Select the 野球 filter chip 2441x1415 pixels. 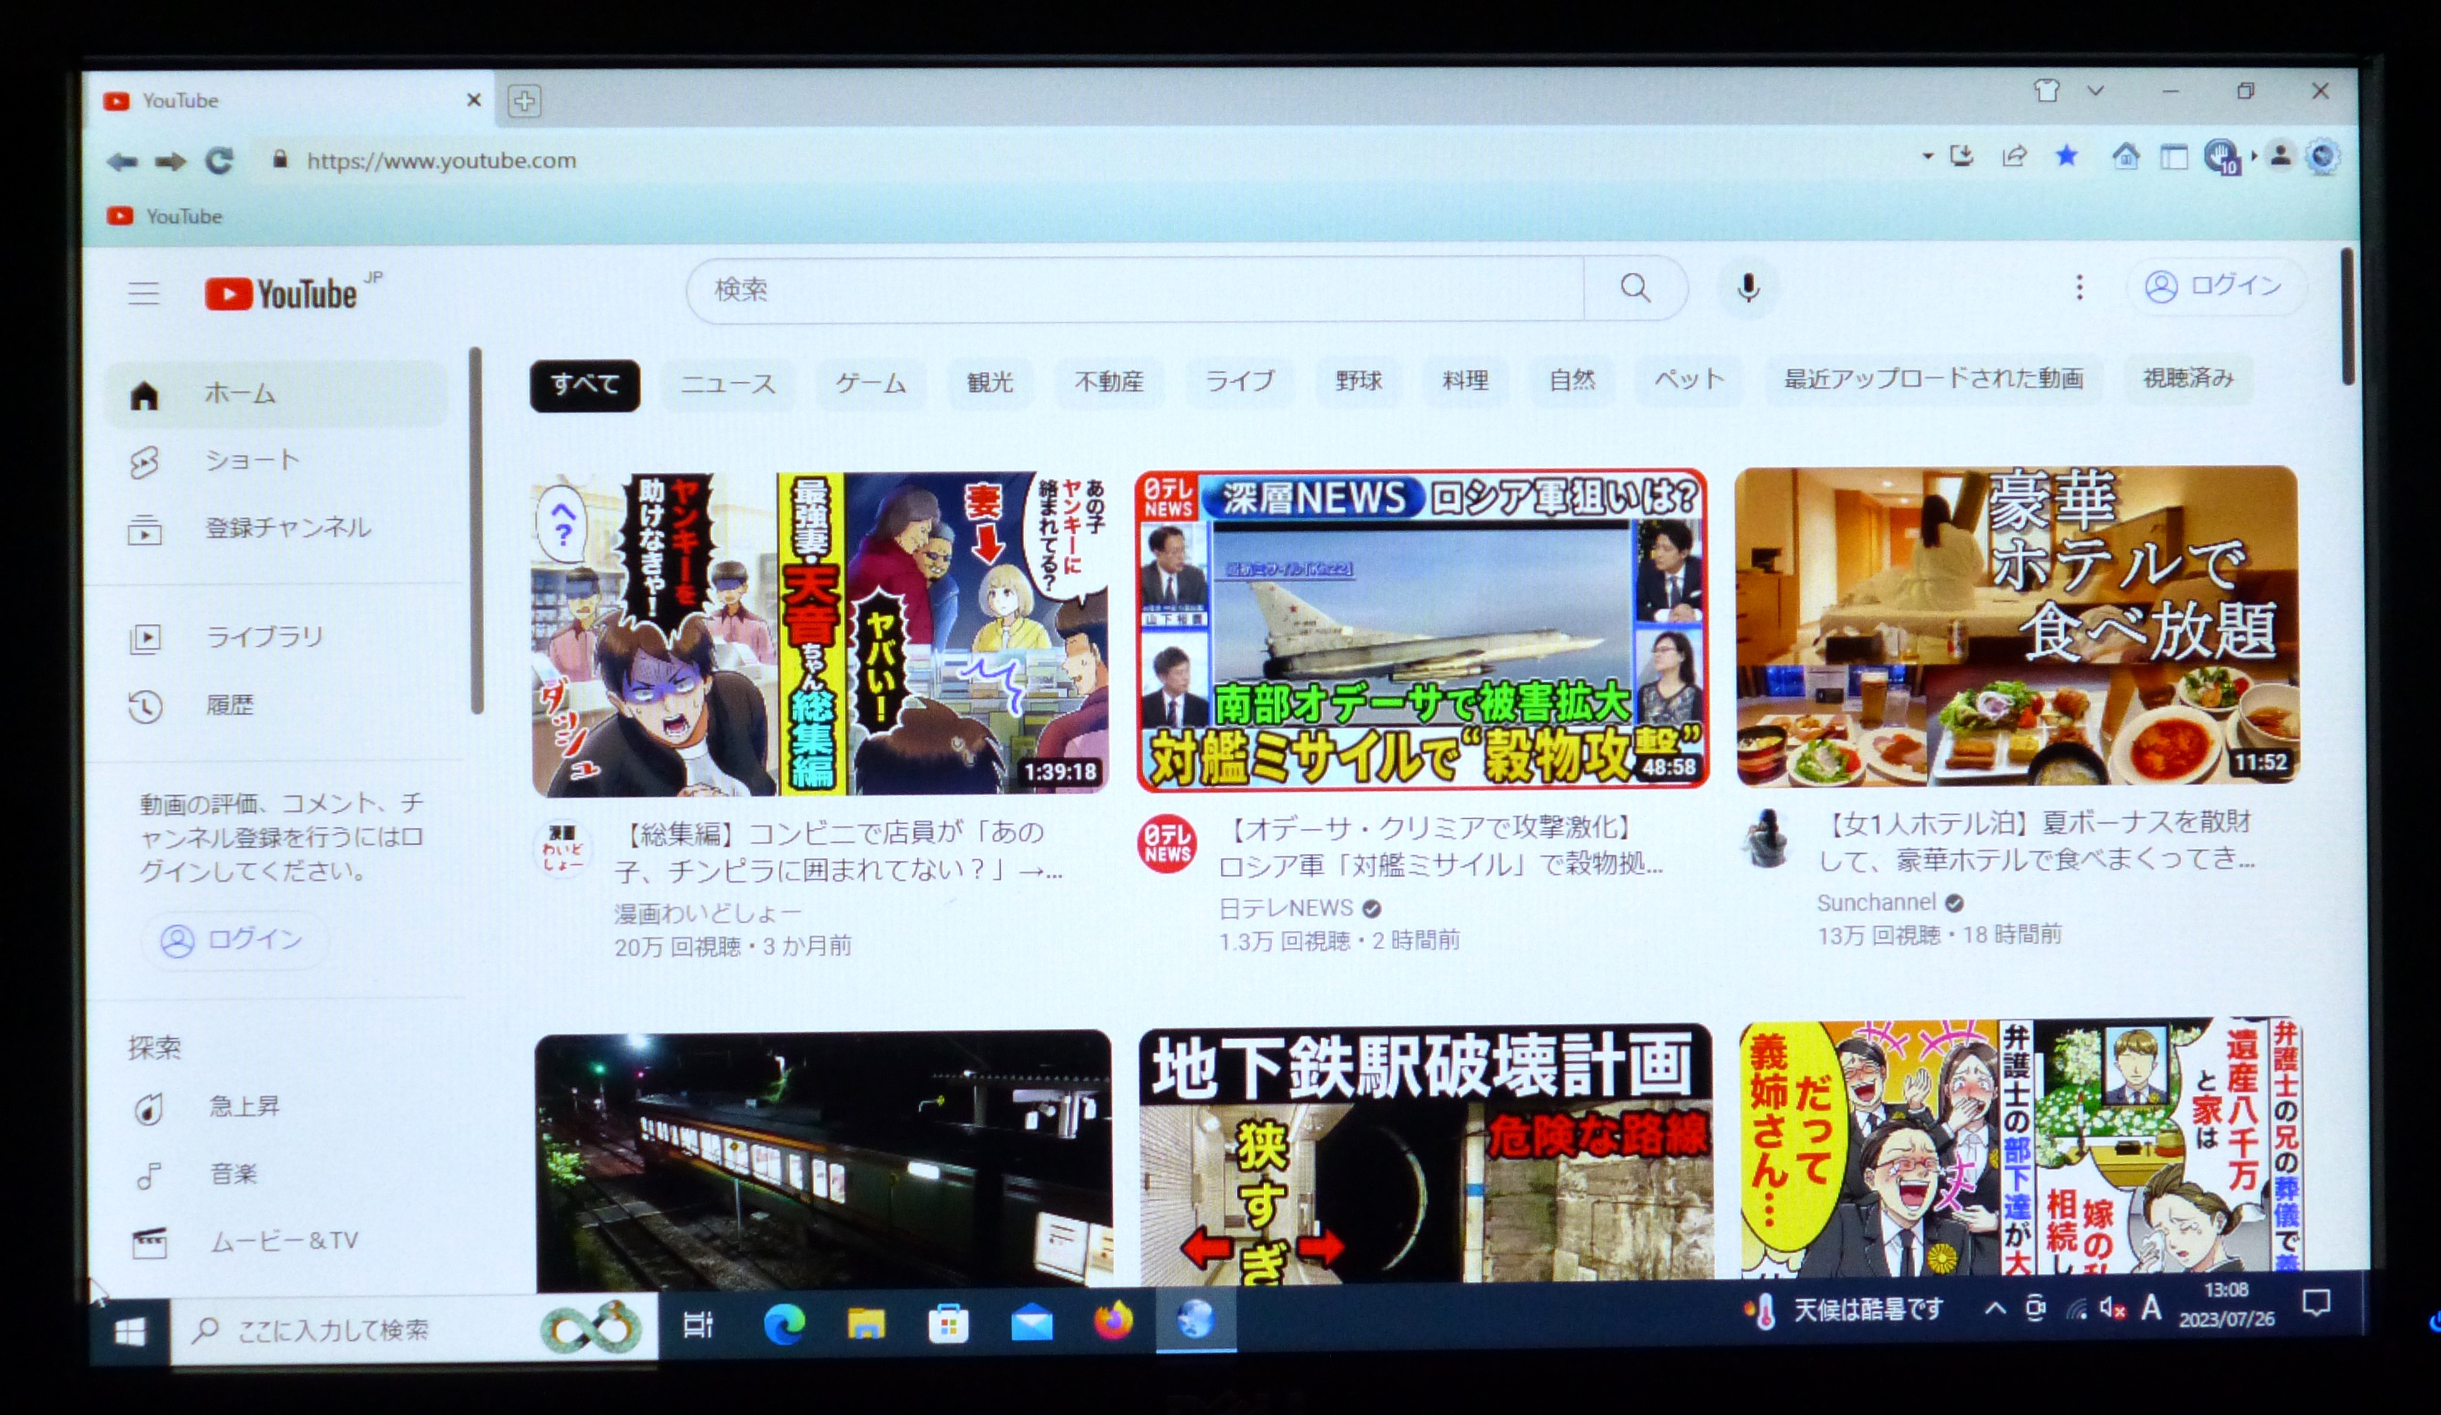click(1358, 380)
